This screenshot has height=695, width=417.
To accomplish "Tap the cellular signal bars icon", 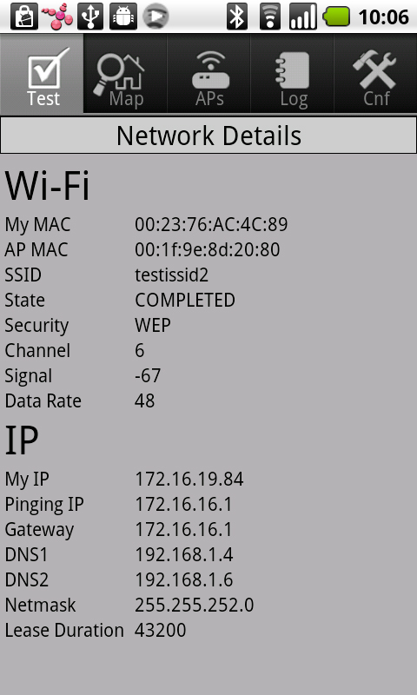I will coord(303,17).
